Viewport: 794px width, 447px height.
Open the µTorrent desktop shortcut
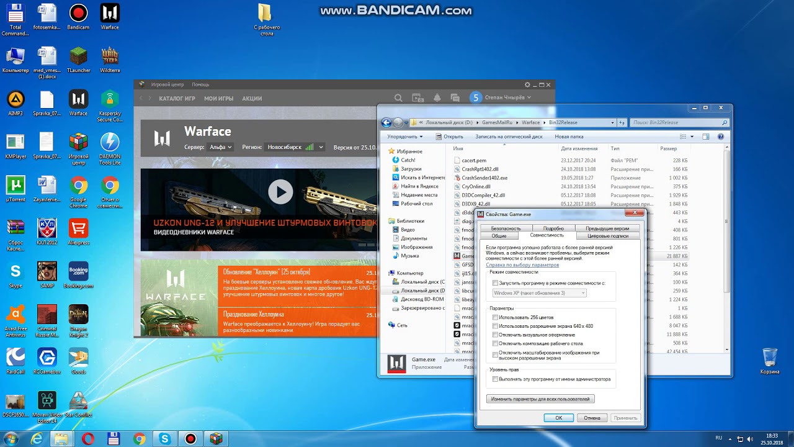point(16,189)
